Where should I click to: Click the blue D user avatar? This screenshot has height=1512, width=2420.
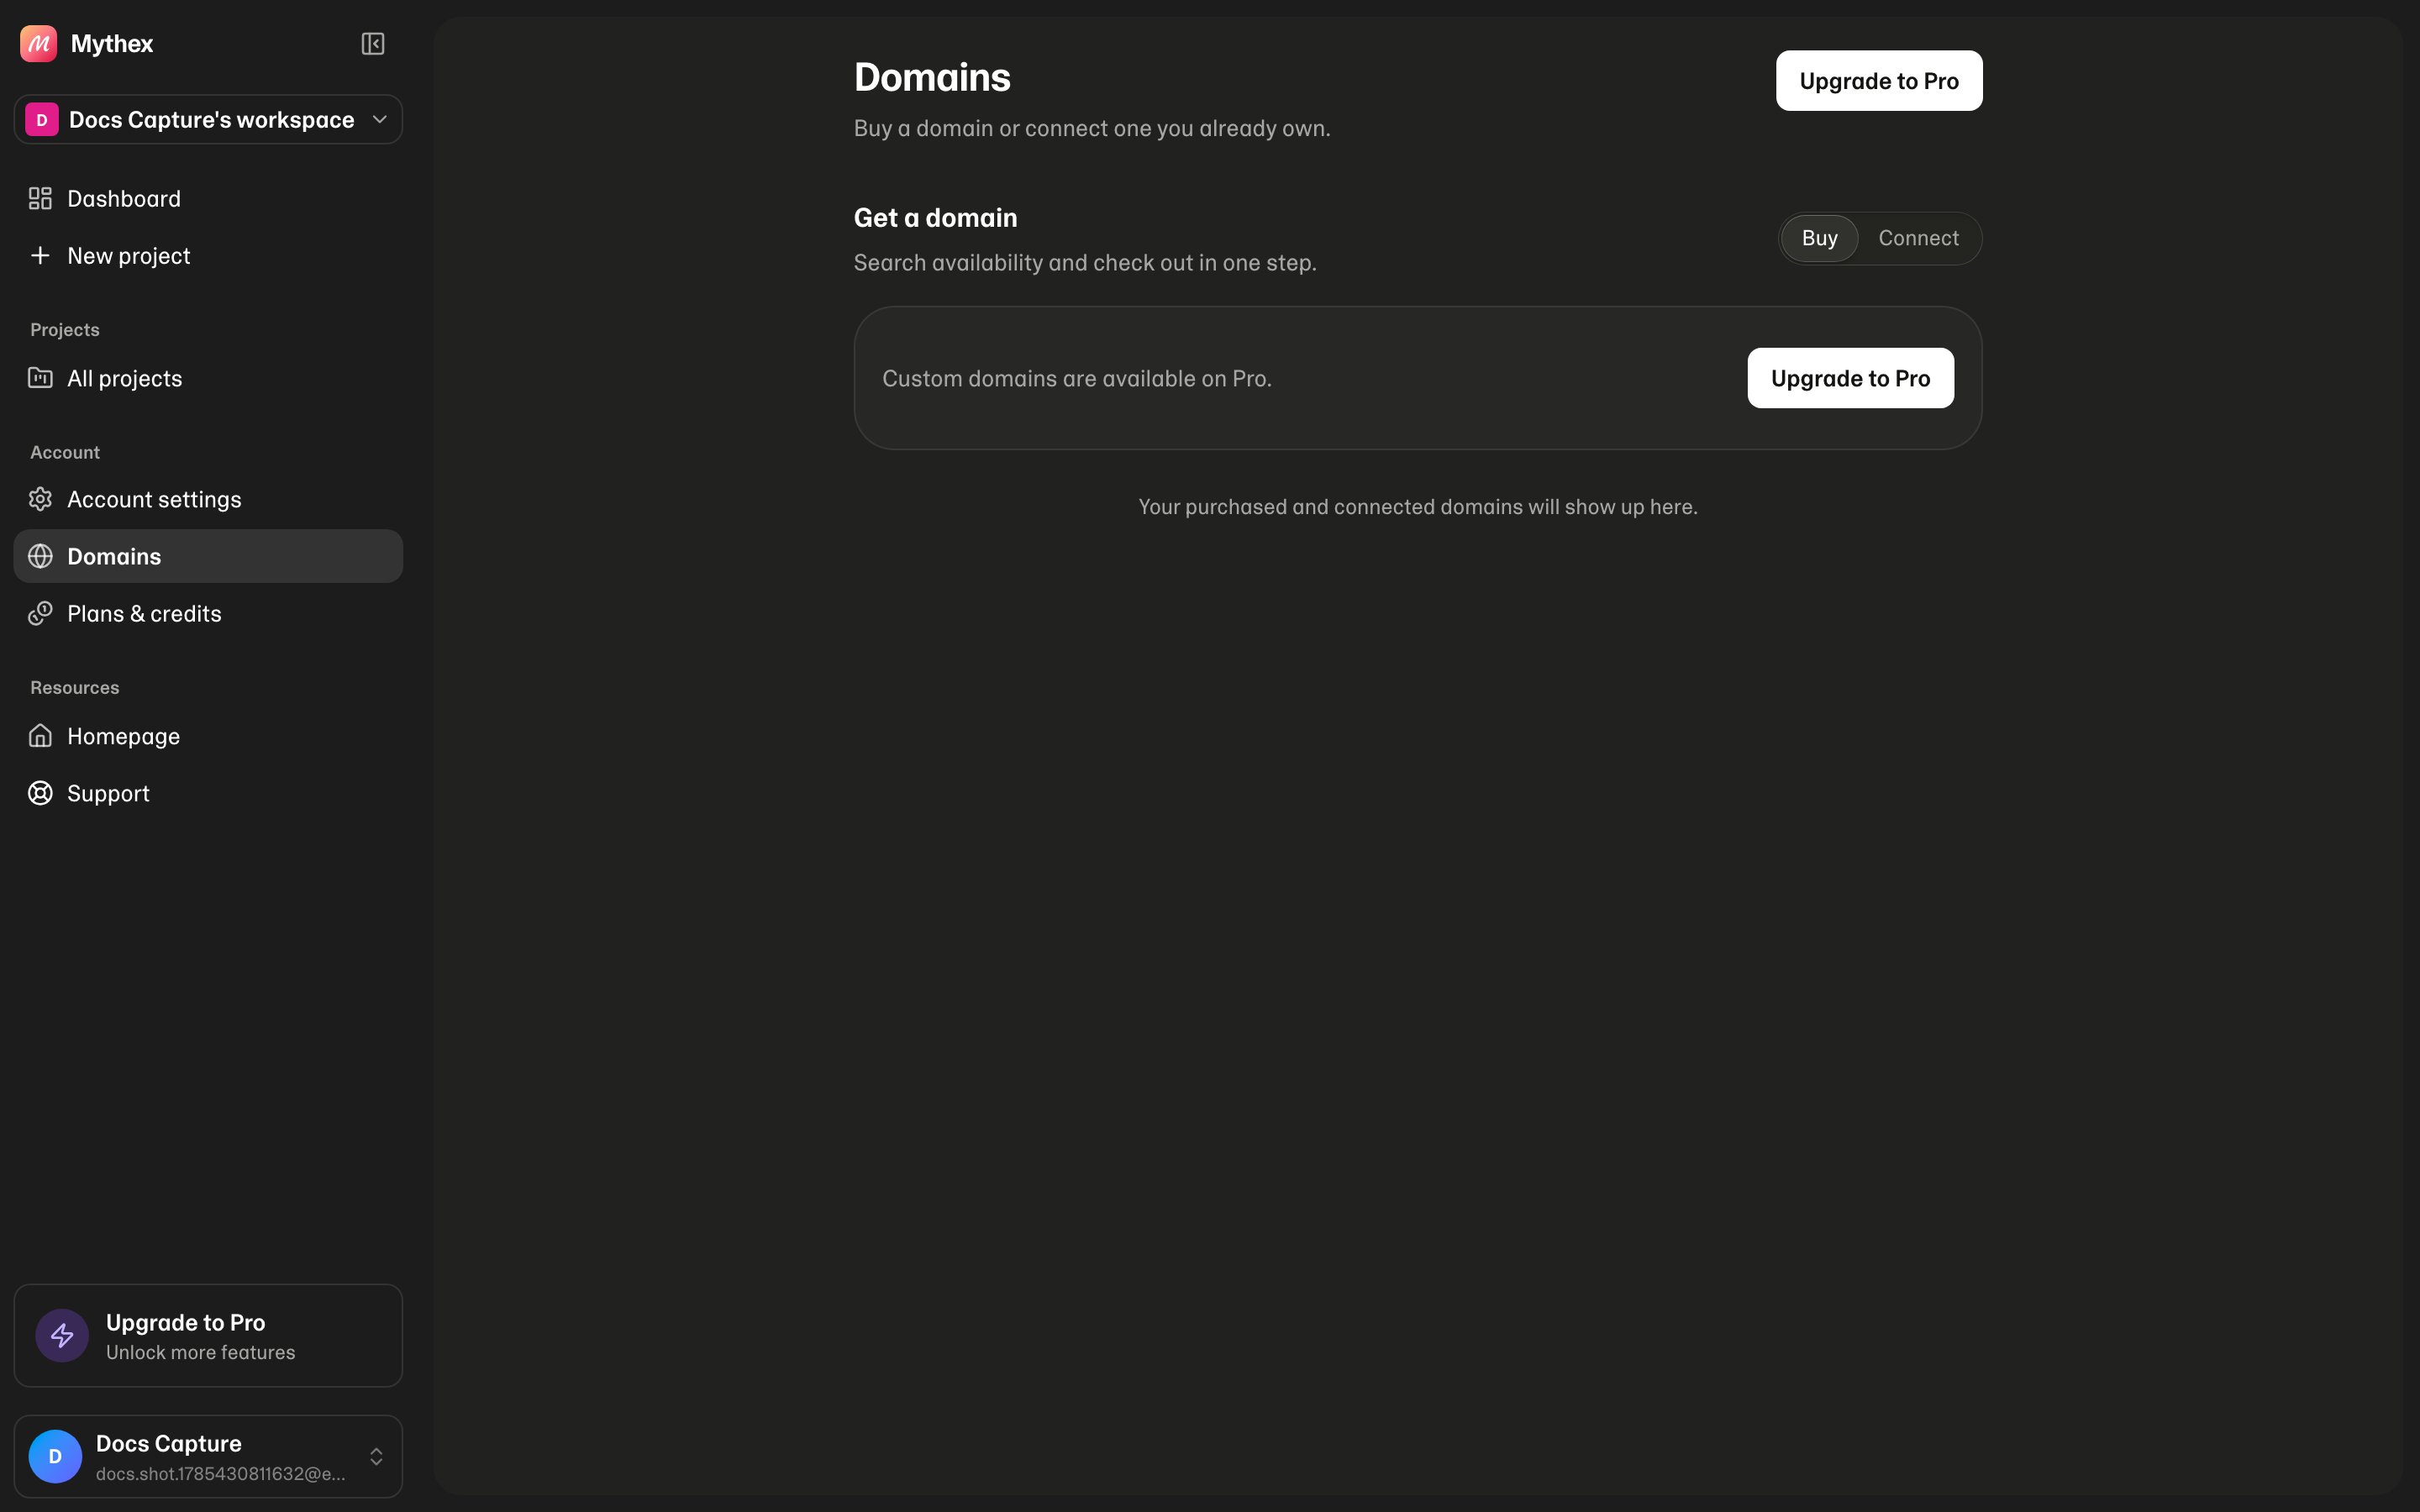(x=55, y=1456)
